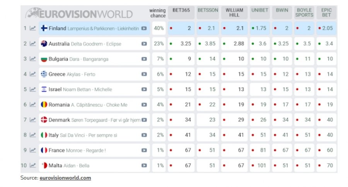The width and height of the screenshot is (348, 187).
Task: Open Australia's odds trend chart icon
Action: coord(32,44)
